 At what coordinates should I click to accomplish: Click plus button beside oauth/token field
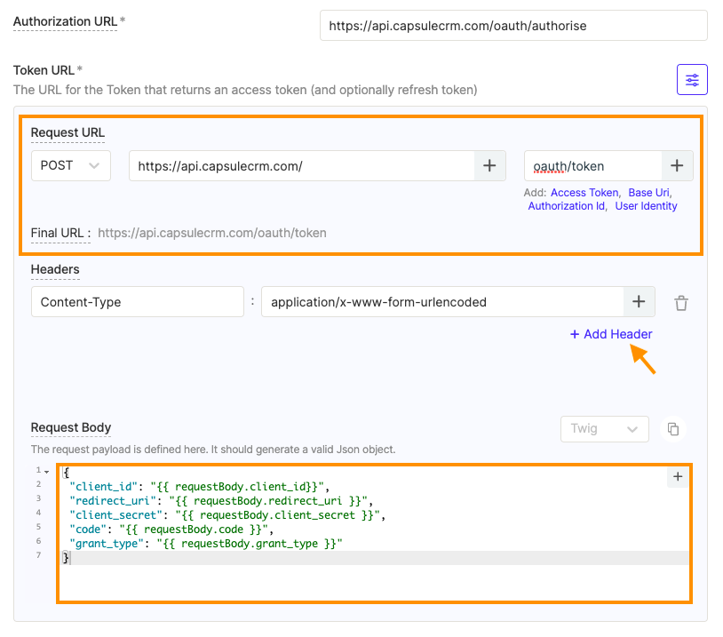click(x=677, y=165)
